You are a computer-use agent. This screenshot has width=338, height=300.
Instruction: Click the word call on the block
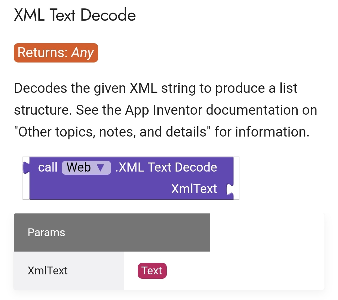[48, 167]
